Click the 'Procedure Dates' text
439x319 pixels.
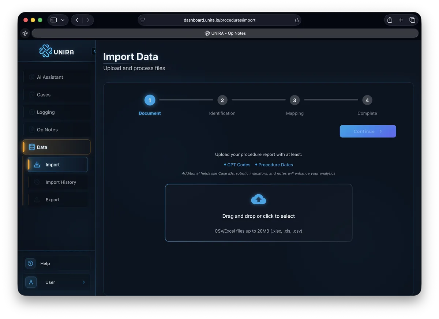point(276,165)
